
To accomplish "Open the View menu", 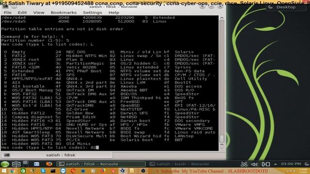I will [x=39, y=13].
